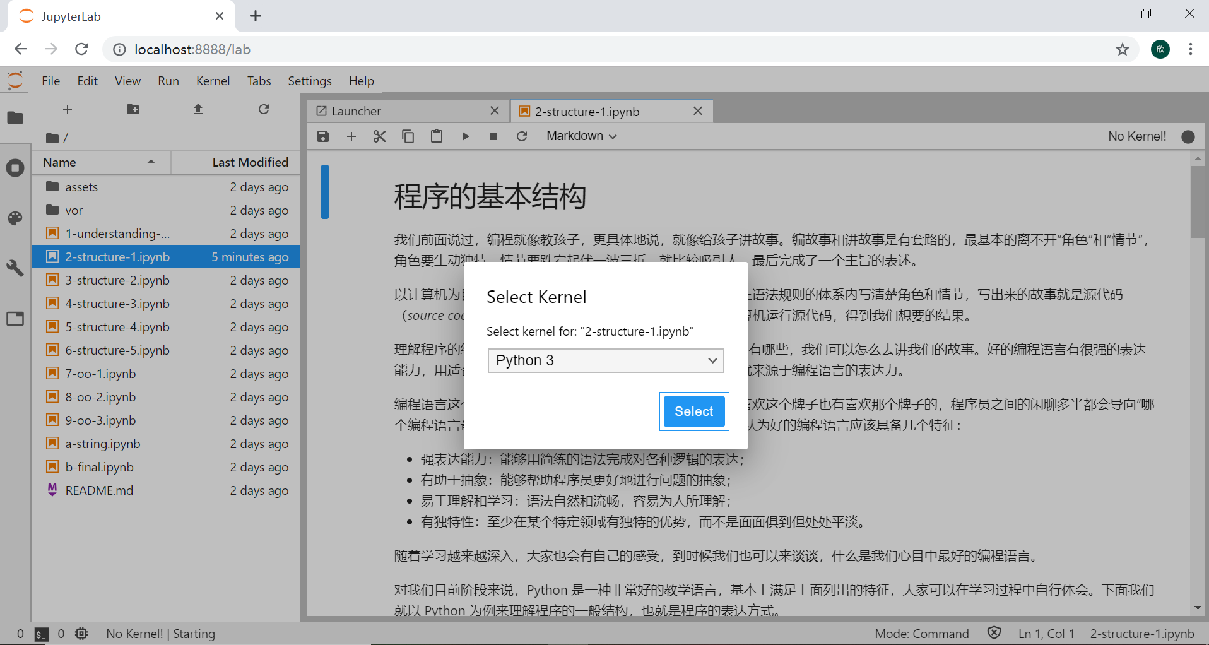The height and width of the screenshot is (645, 1209).
Task: Enable the debugger via the bug icon
Action: (x=81, y=633)
